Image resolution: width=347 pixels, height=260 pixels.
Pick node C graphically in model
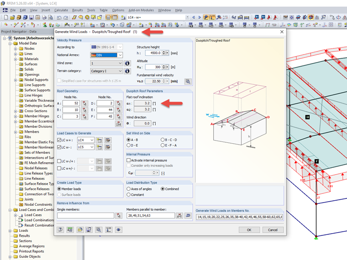84,116
